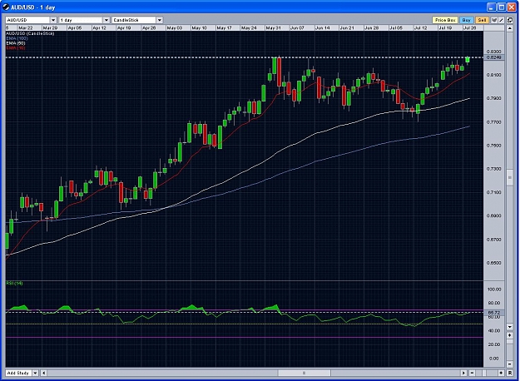The image size is (520, 381).
Task: Click the RSI (14) study label
Action: click(x=15, y=283)
